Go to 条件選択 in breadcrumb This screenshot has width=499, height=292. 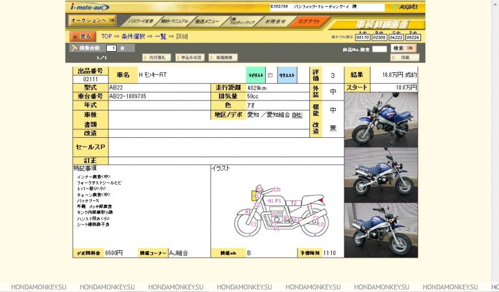[x=133, y=36]
